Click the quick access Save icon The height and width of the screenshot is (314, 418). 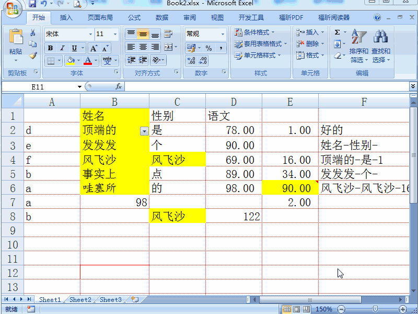click(x=32, y=4)
